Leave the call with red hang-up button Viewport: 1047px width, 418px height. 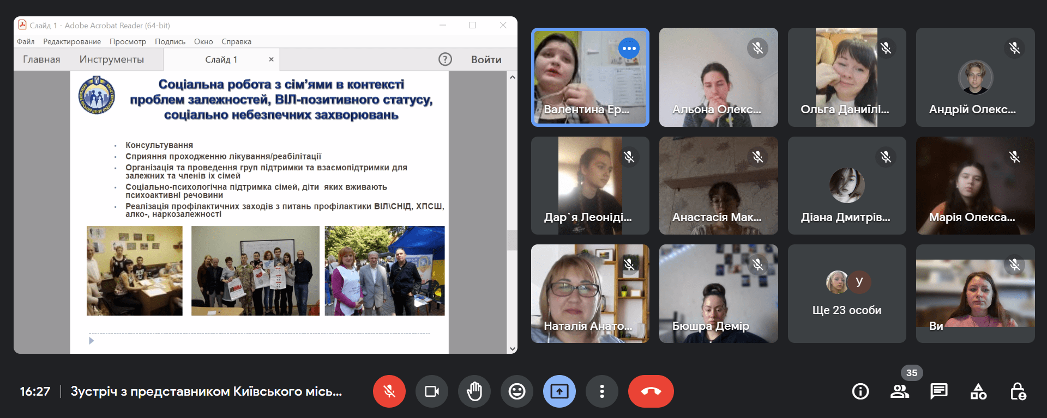651,391
